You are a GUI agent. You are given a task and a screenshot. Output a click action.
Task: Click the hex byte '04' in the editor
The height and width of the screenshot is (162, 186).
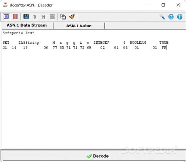coord(125,47)
